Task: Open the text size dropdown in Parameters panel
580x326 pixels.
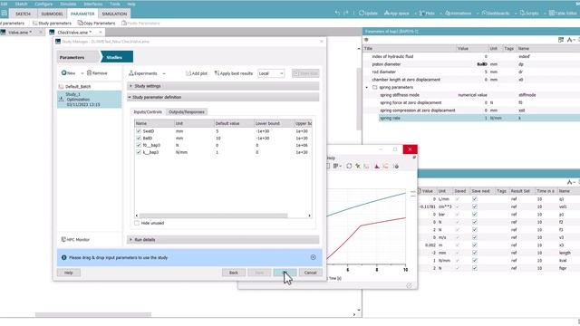Action: click(571, 40)
